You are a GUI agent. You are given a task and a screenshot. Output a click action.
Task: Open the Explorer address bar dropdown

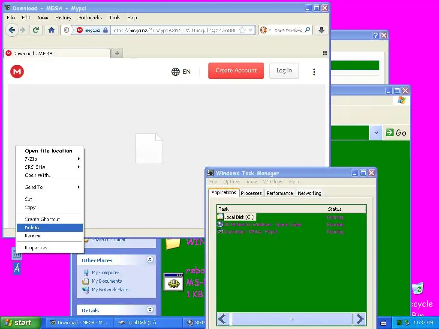click(x=376, y=133)
